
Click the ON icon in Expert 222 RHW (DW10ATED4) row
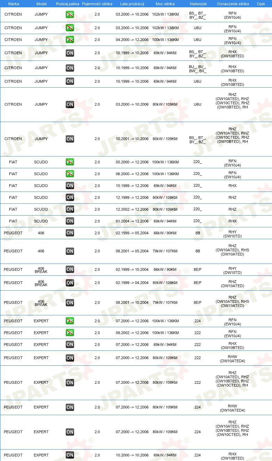tap(70, 358)
